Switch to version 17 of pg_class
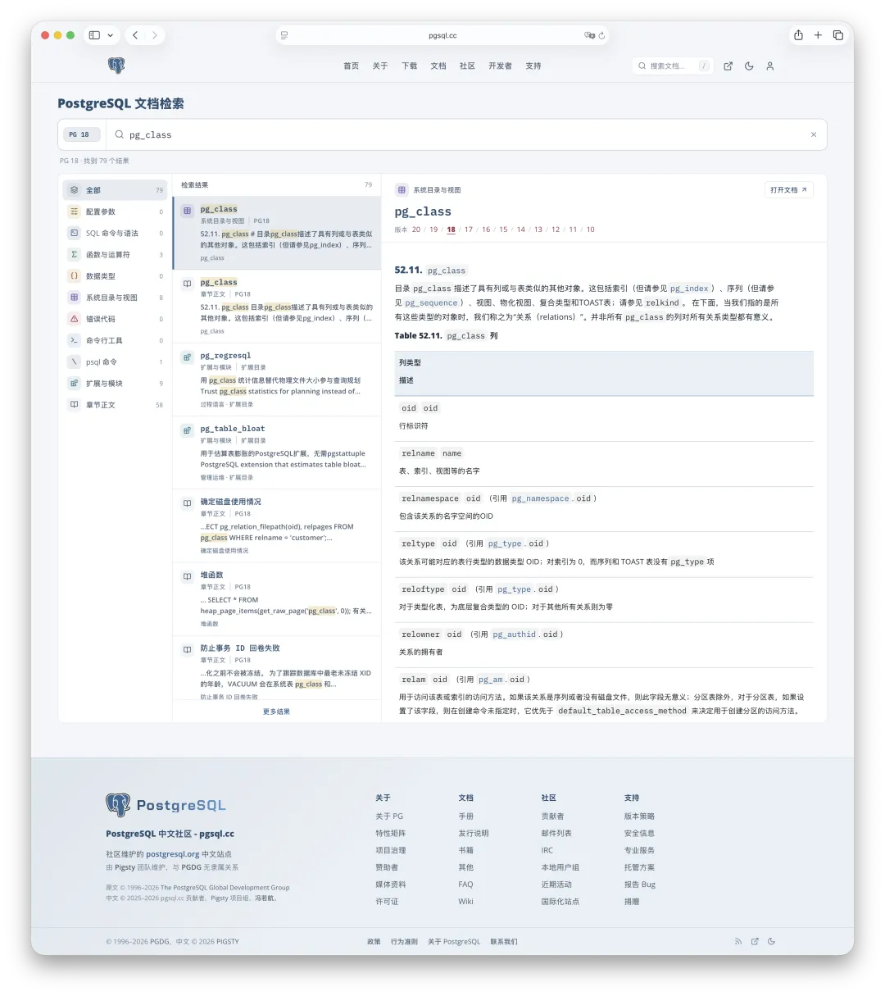885x996 pixels. pos(469,230)
